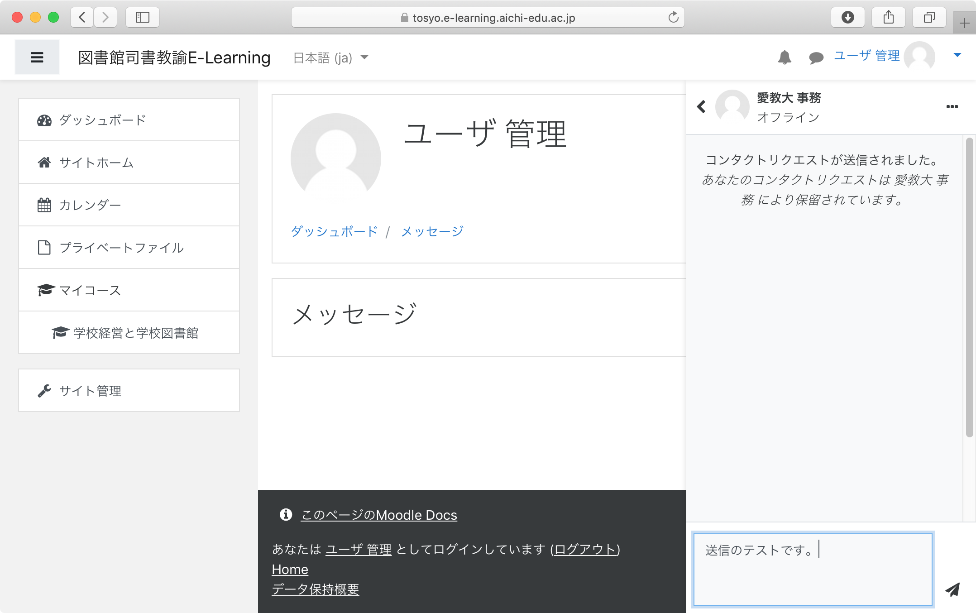The width and height of the screenshot is (976, 613).
Task: Click the プライベートファイル file icon
Action: (44, 248)
